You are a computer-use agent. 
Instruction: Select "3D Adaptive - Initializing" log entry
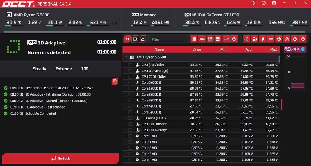(x=58, y=94)
